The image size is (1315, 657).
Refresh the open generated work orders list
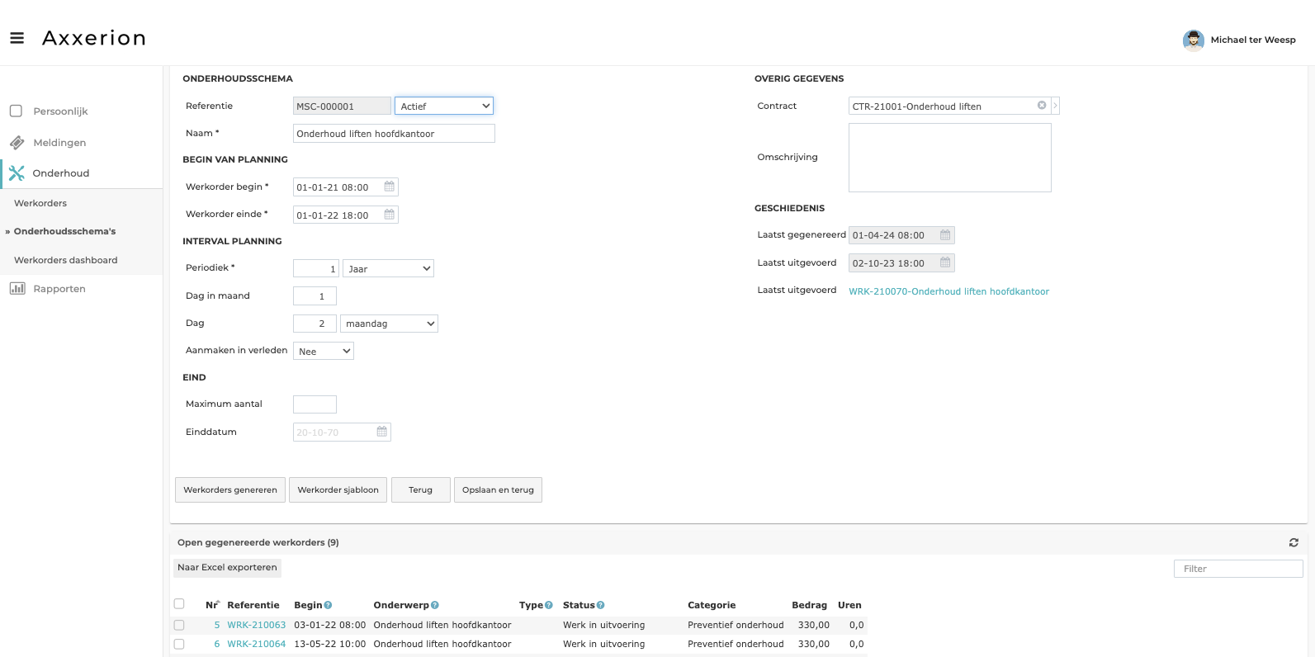coord(1294,542)
